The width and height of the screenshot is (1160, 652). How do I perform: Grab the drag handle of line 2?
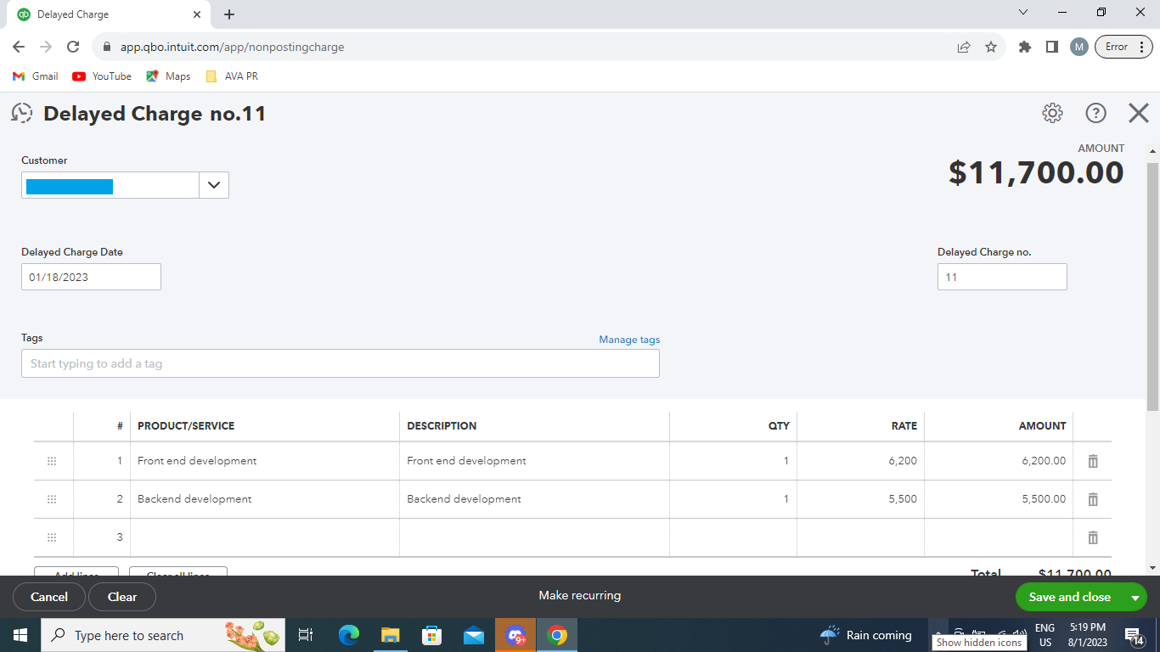52,499
